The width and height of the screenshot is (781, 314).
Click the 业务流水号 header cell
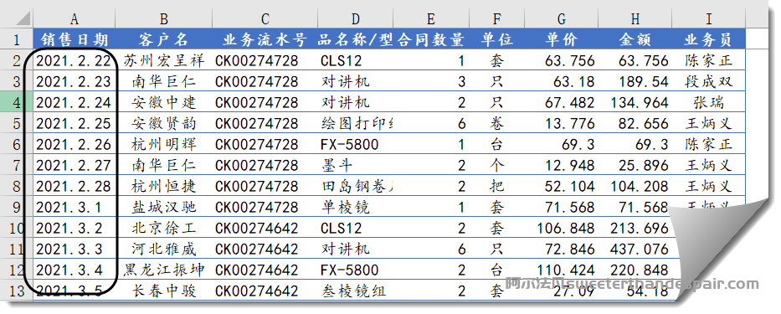265,39
